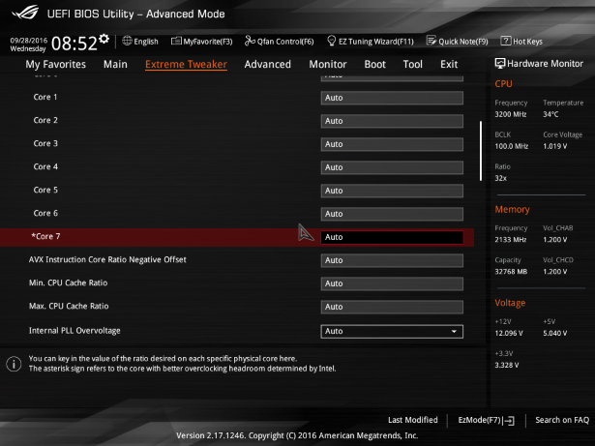Select the Max. CPU Cache Ratio label
Viewport: 595px width, 446px height.
[x=69, y=306]
